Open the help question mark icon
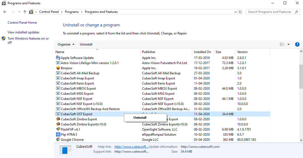 (297, 44)
